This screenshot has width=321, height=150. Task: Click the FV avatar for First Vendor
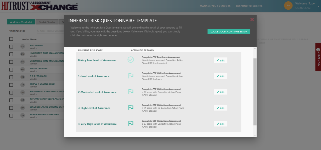pos(22,47)
